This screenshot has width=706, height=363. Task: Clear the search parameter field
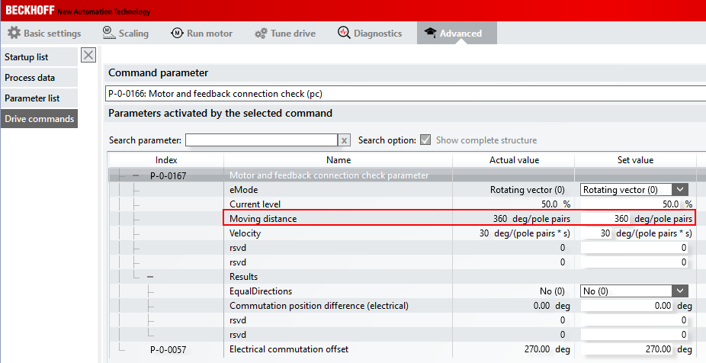[344, 140]
